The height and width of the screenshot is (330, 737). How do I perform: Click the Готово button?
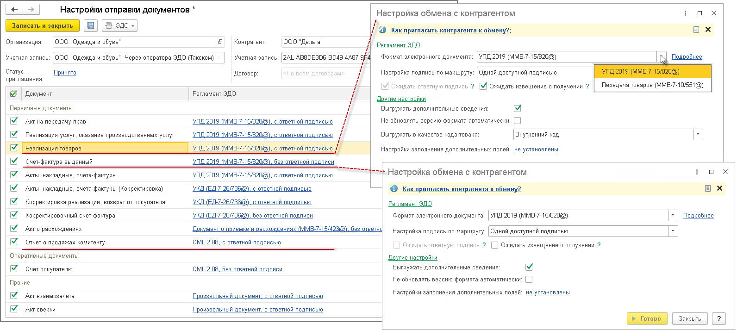[x=647, y=318]
